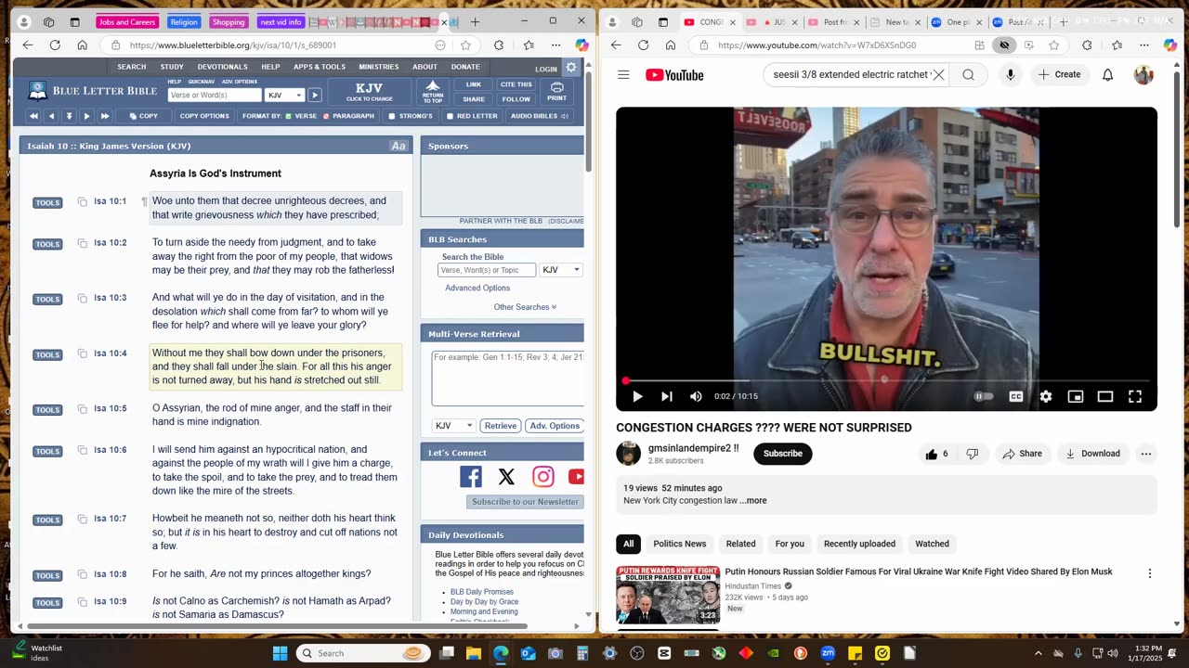Image resolution: width=1189 pixels, height=668 pixels.
Task: Open BLB Daily Promises link
Action: point(481,592)
